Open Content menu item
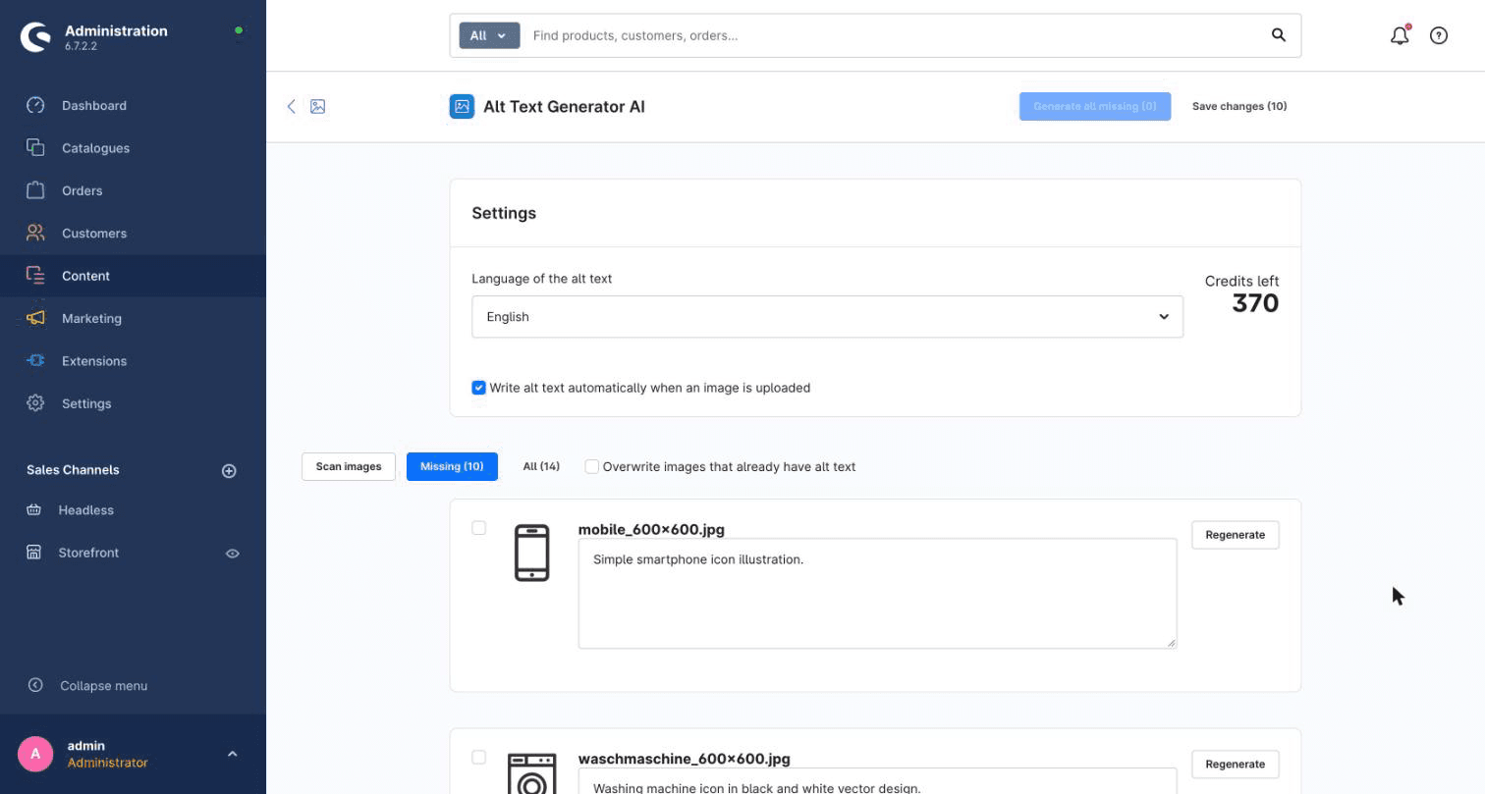The height and width of the screenshot is (794, 1485). tap(133, 276)
